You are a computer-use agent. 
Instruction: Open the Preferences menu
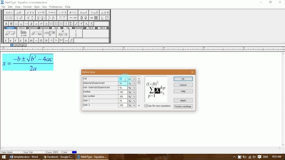pos(56,7)
